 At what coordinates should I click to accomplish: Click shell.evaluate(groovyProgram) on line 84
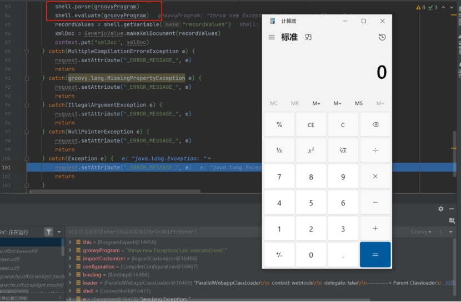102,16
